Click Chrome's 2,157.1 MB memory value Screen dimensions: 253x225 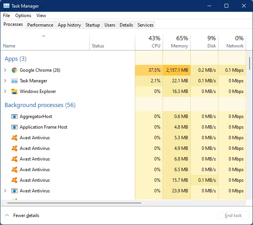[177, 70]
